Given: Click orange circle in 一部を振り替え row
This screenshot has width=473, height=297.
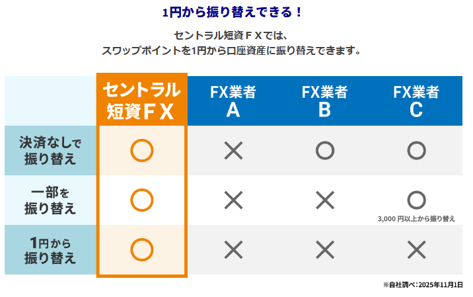Looking at the screenshot, I should click(x=142, y=200).
